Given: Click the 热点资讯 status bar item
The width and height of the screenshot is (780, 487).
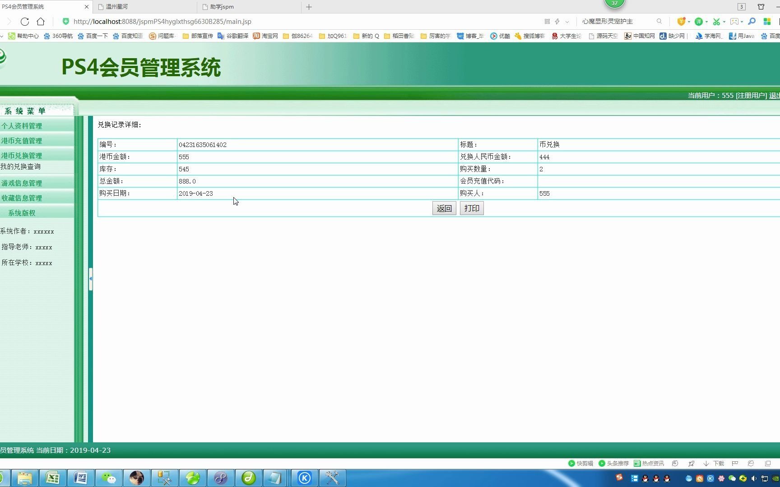Looking at the screenshot, I should click(649, 463).
